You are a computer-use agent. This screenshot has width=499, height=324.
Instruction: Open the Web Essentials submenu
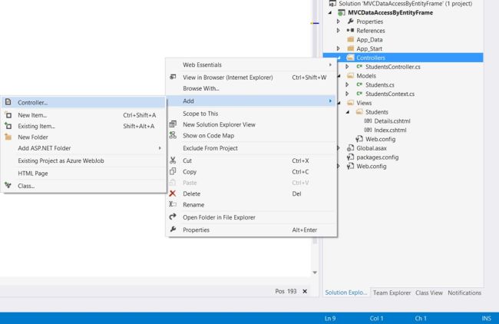[x=251, y=65]
